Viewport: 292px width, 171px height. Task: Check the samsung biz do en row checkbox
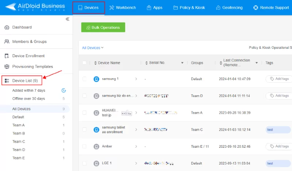click(x=84, y=96)
